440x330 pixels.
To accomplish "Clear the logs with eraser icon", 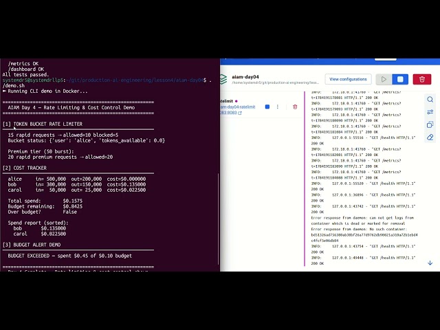I will pos(430,137).
